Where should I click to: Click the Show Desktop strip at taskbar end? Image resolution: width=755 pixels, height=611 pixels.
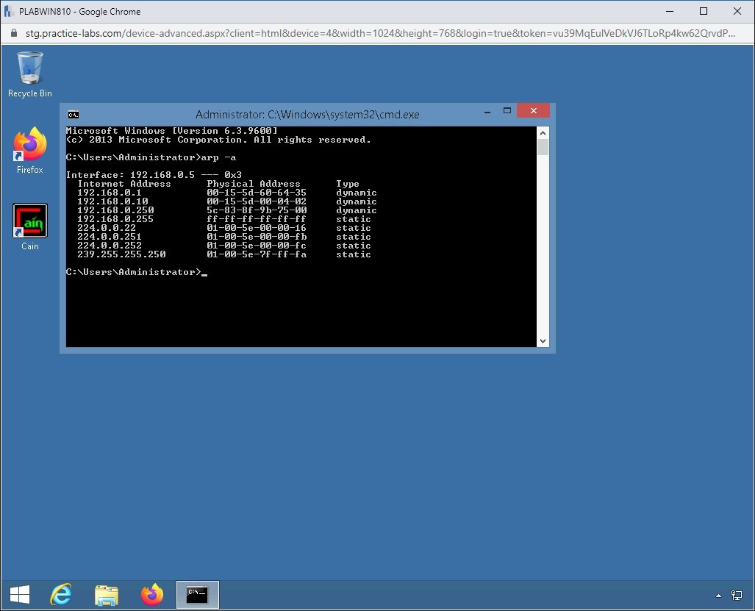pos(753,594)
